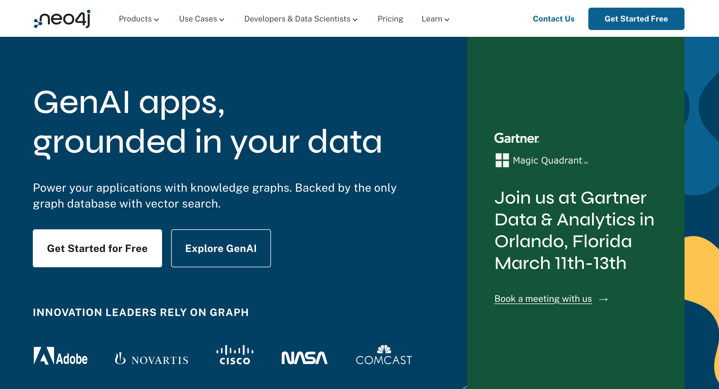Click the Comcast logo
This screenshot has height=389, width=719.
pos(384,355)
